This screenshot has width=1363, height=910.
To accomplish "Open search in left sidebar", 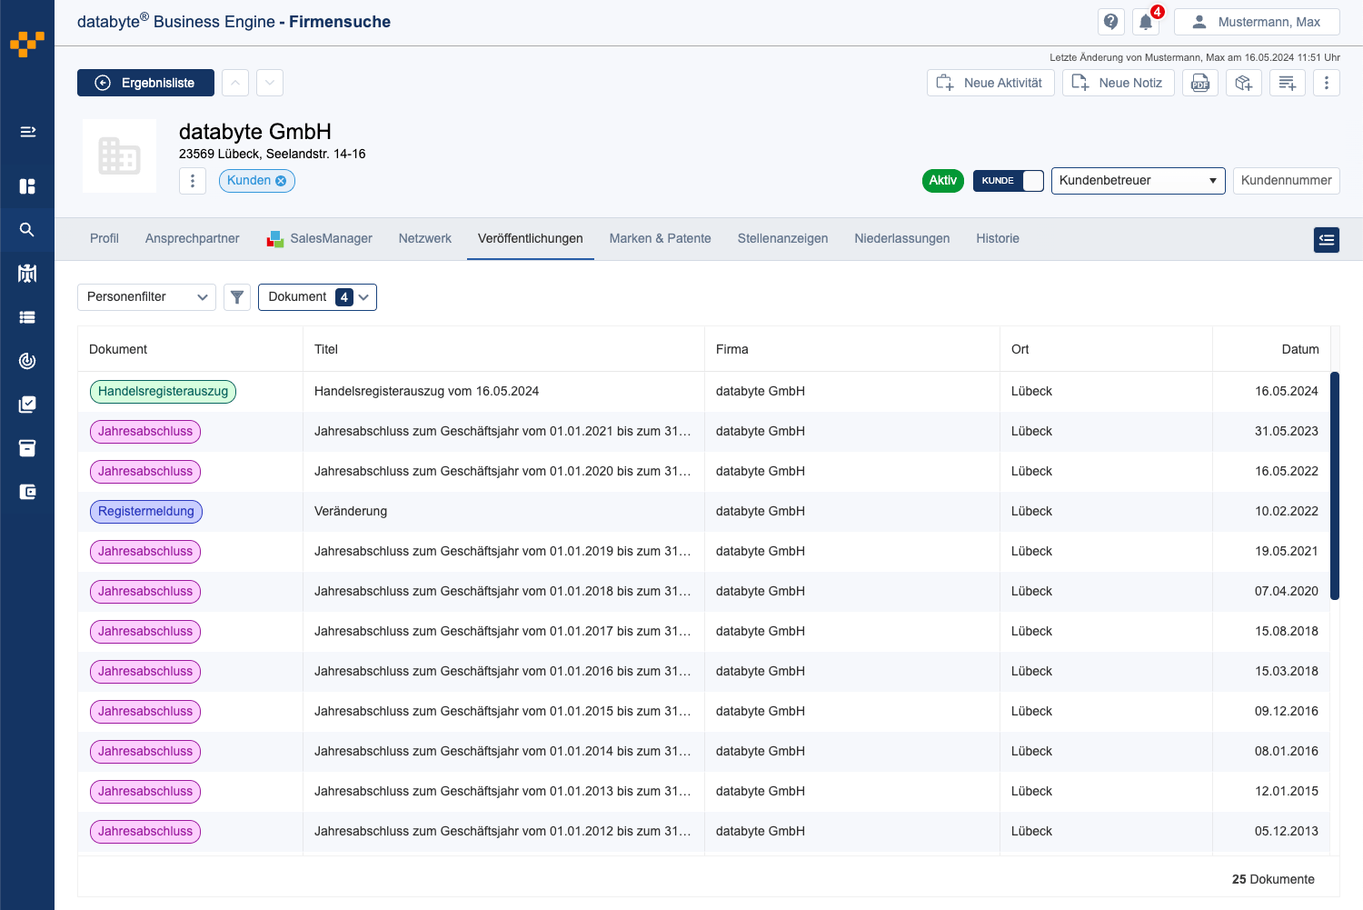I will click(x=27, y=230).
